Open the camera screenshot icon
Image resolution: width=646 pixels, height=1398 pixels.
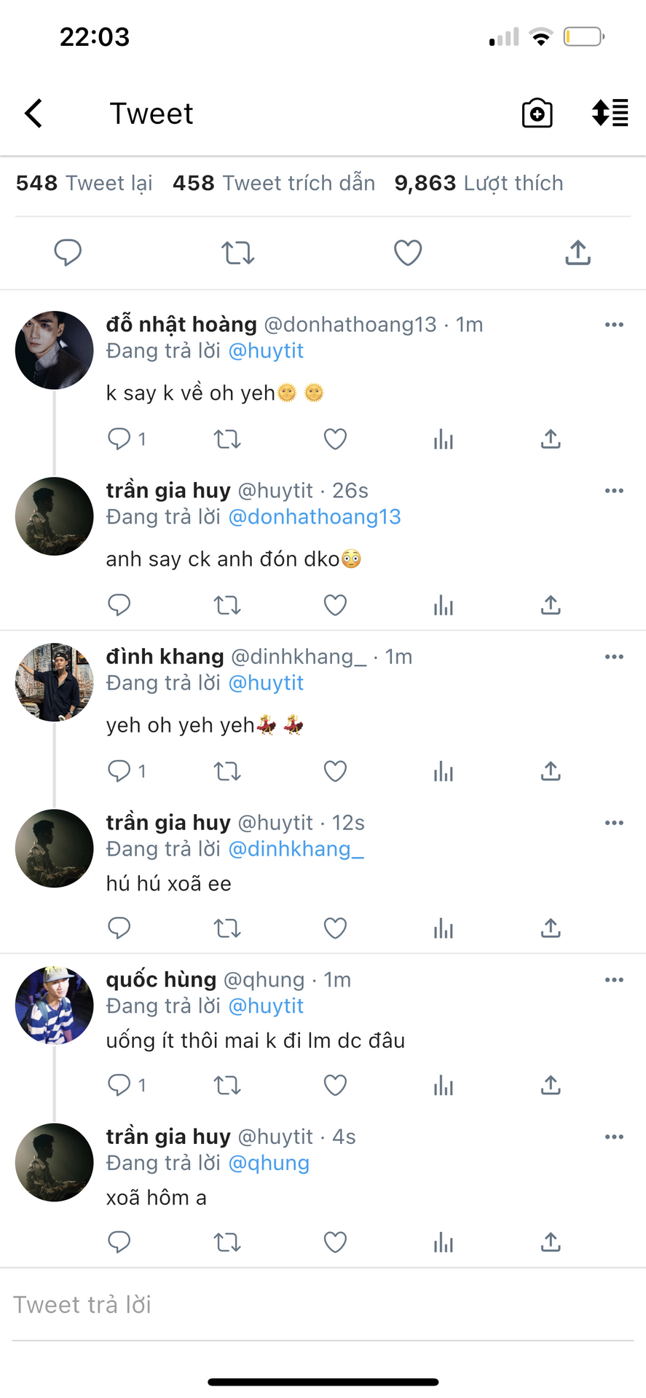pos(537,114)
